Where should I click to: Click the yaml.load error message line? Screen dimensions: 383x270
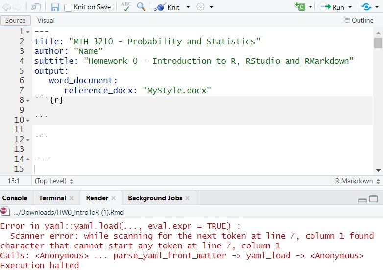[120, 226]
